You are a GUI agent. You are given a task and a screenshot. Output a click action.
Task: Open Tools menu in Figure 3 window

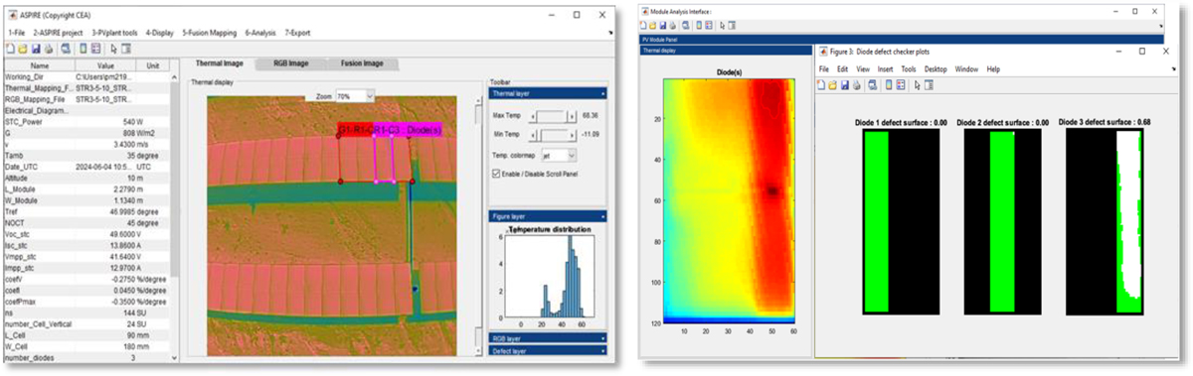(x=909, y=69)
